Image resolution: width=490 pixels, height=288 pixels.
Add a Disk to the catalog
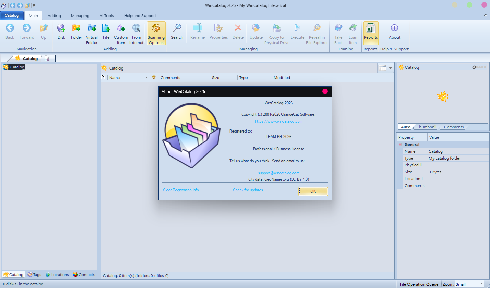(61, 32)
